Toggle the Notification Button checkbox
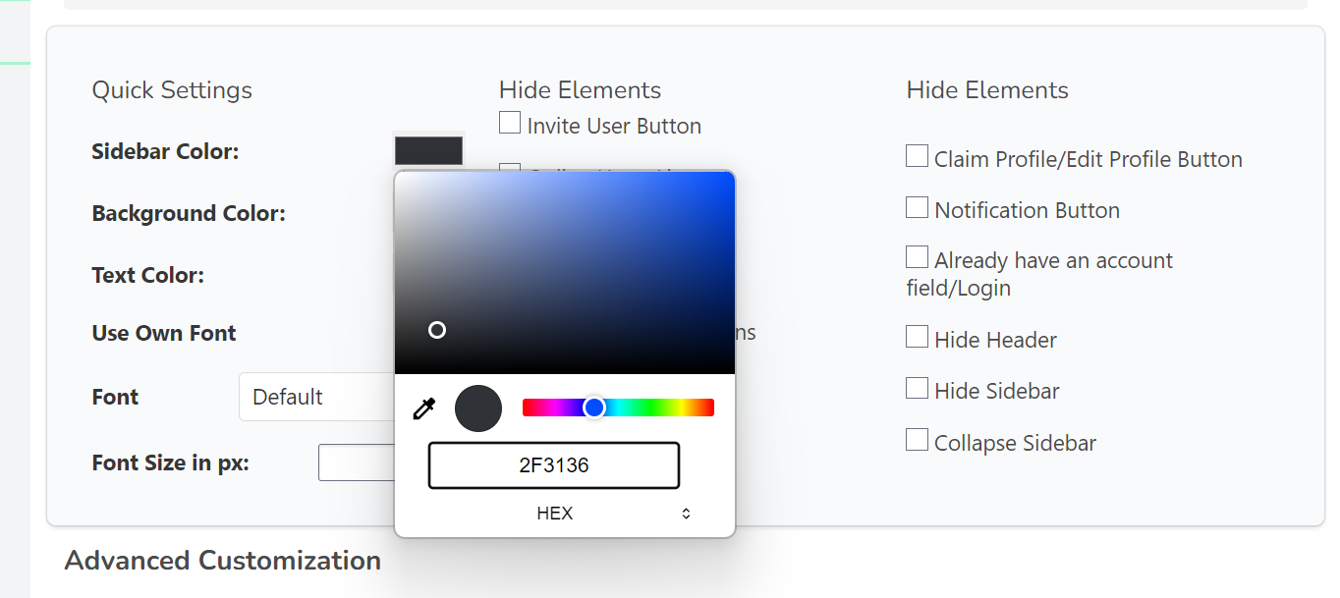This screenshot has width=1340, height=598. point(917,207)
